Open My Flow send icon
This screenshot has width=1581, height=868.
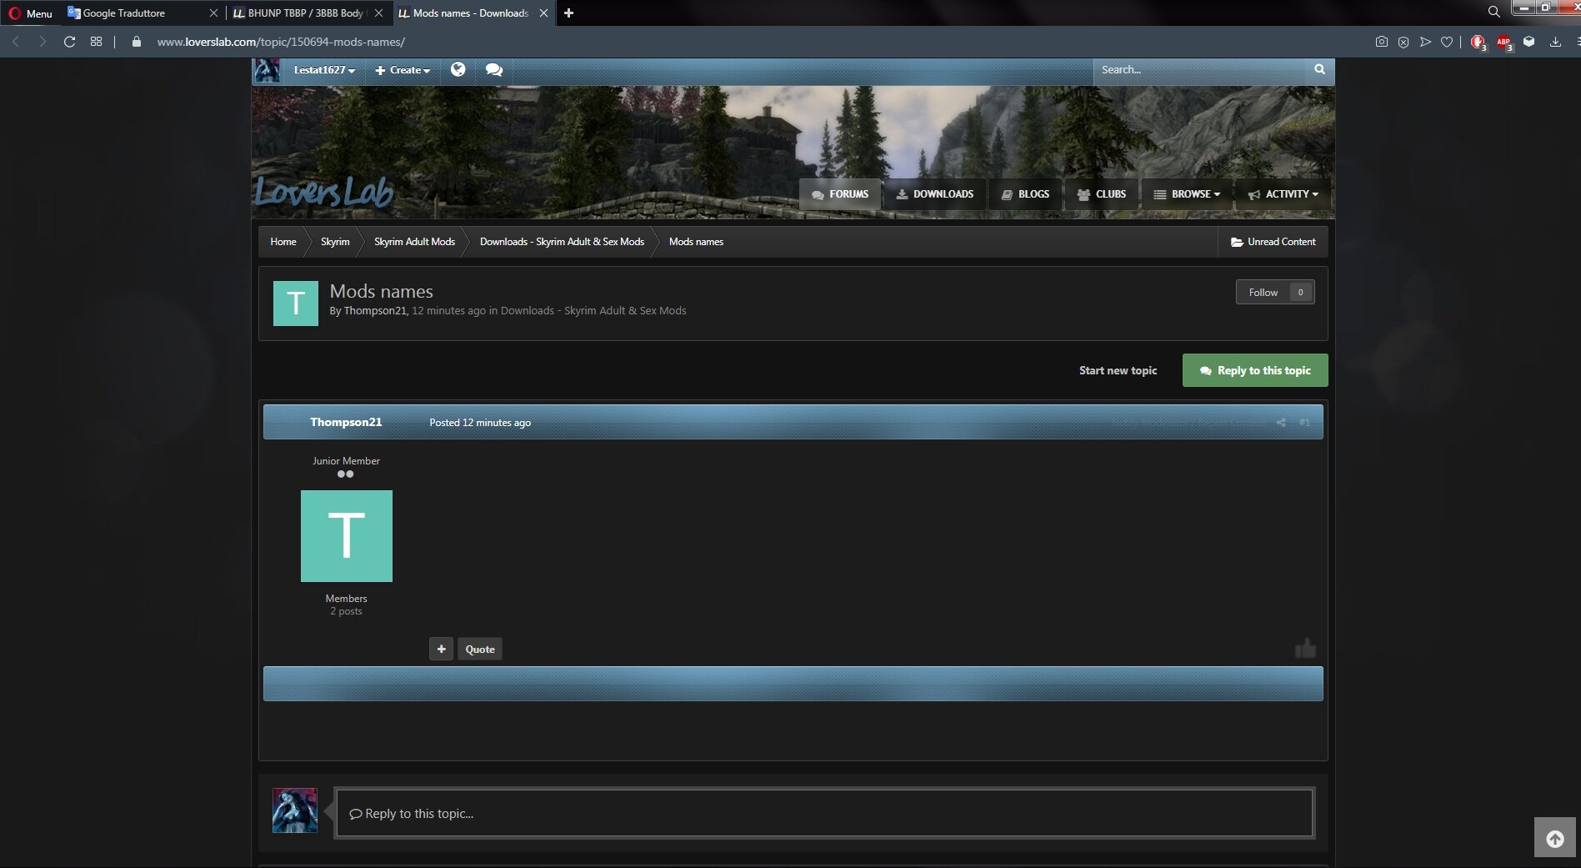tap(1425, 42)
